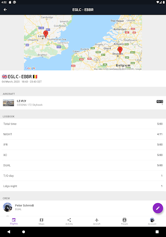Tap the Google logo on map
This screenshot has height=237, width=166.
[x=30, y=68]
